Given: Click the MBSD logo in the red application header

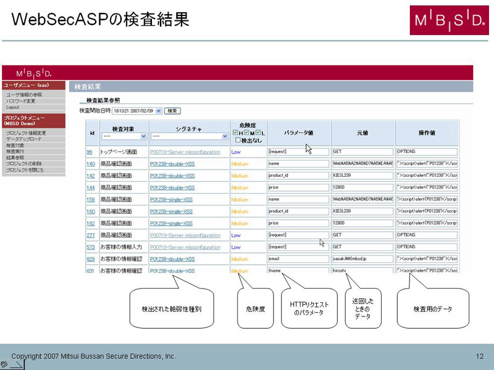Looking at the screenshot, I should [x=34, y=73].
